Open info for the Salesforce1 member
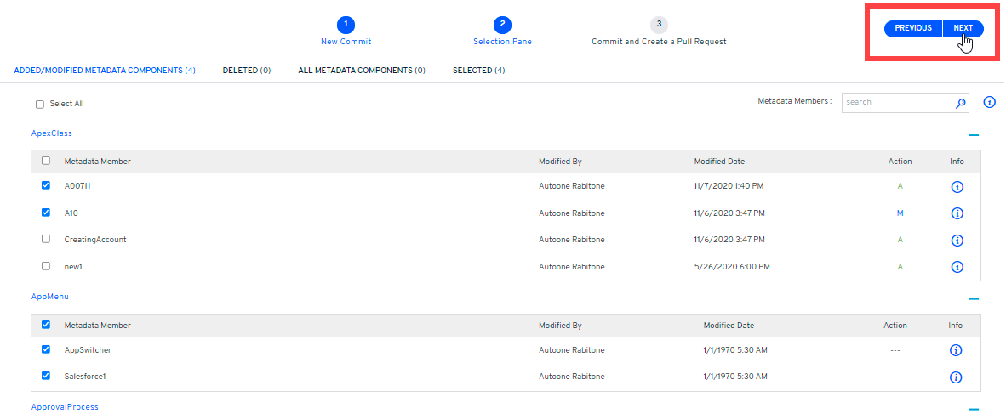The width and height of the screenshot is (1006, 414). coord(956,377)
